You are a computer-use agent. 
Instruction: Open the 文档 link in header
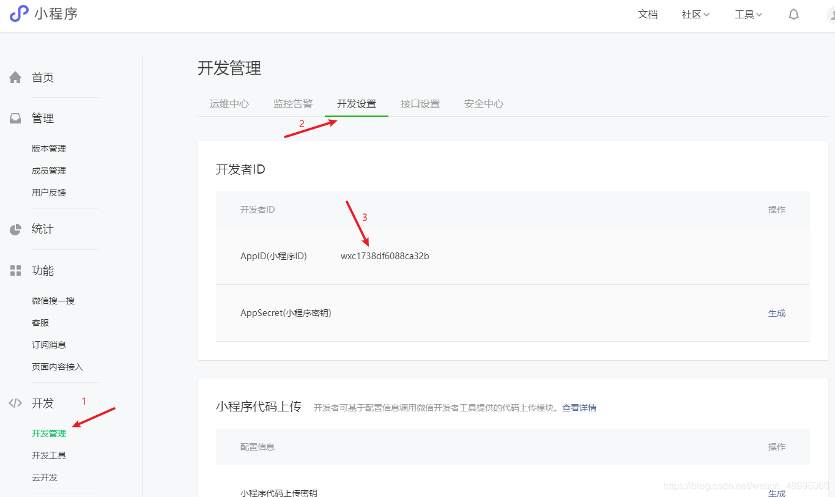(647, 15)
